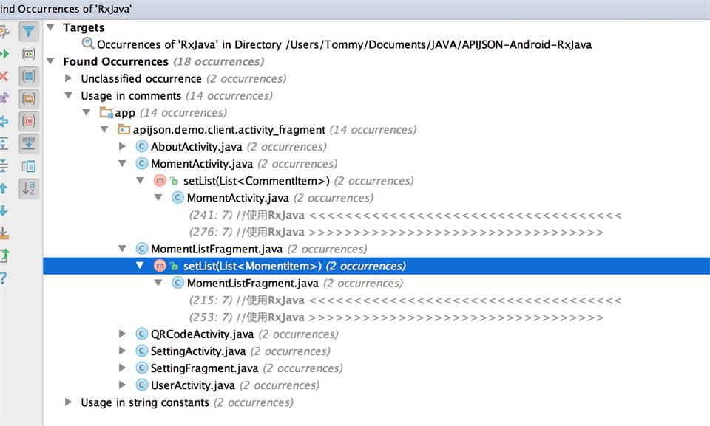The image size is (710, 426).
Task: Go to previous occurrence up arrow
Action: [4, 188]
